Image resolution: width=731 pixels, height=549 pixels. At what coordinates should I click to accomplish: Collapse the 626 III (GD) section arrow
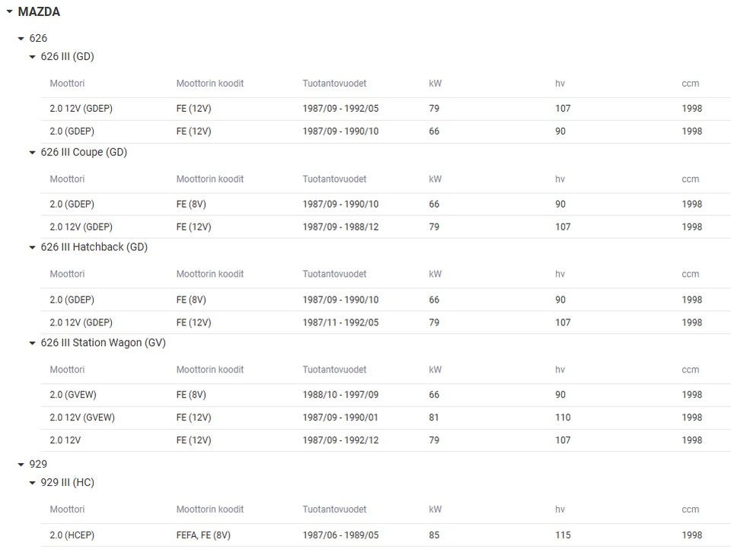point(33,57)
